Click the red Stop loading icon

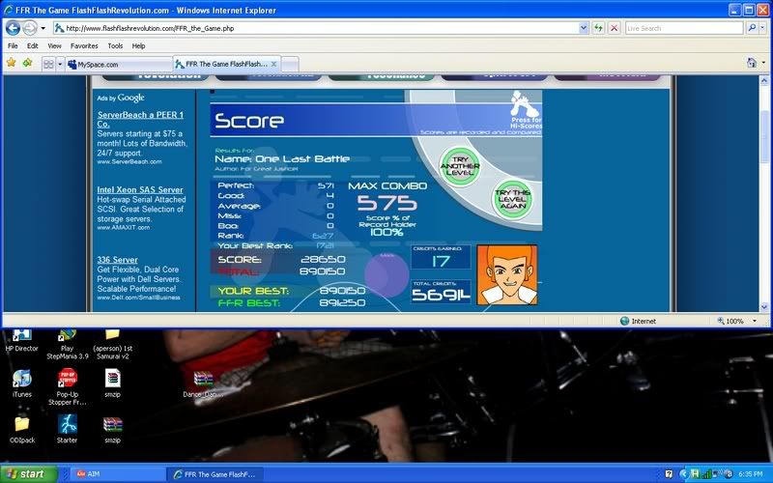pos(615,28)
